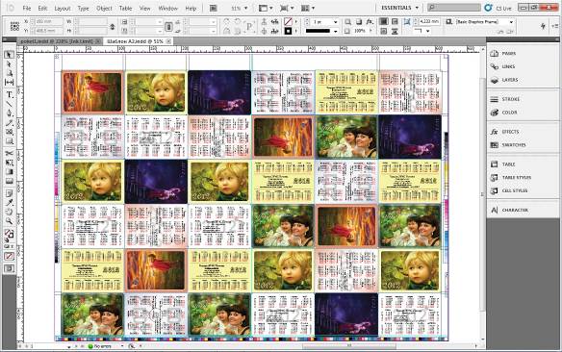Open the Stroke panel
This screenshot has height=352, width=562.
tap(511, 99)
